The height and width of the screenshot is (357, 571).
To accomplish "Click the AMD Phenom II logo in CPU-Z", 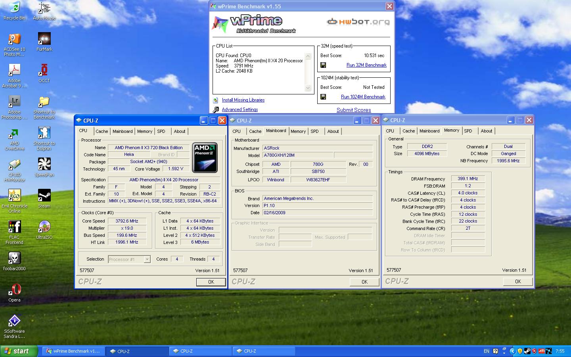I will point(205,157).
